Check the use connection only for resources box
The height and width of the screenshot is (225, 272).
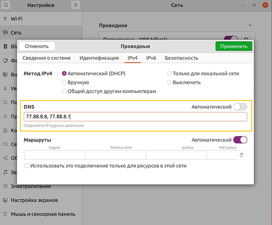pyautogui.click(x=27, y=166)
